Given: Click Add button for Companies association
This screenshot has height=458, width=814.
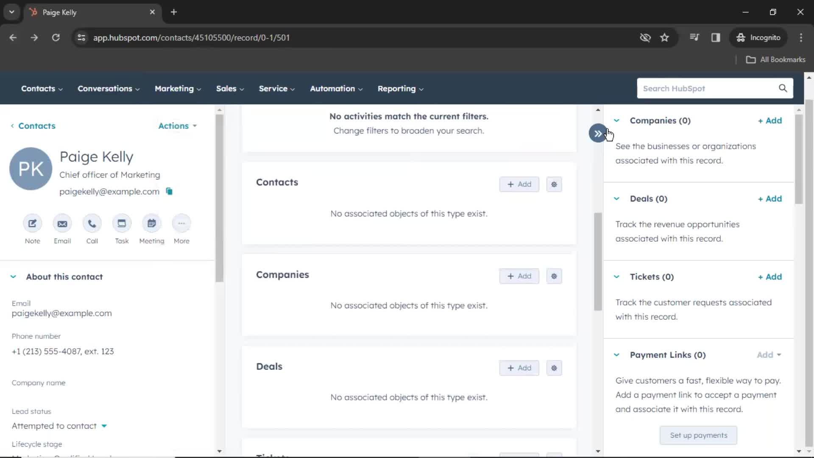Looking at the screenshot, I should pos(769,120).
